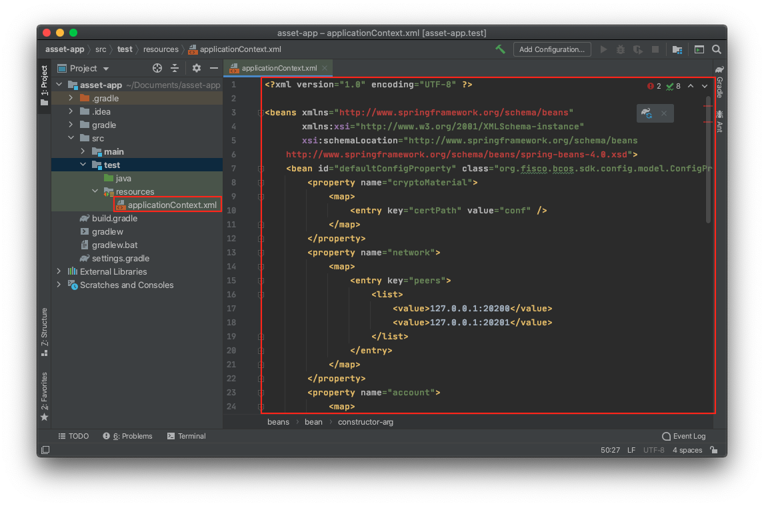Expand the .gradle folder
The height and width of the screenshot is (506, 764).
(71, 98)
